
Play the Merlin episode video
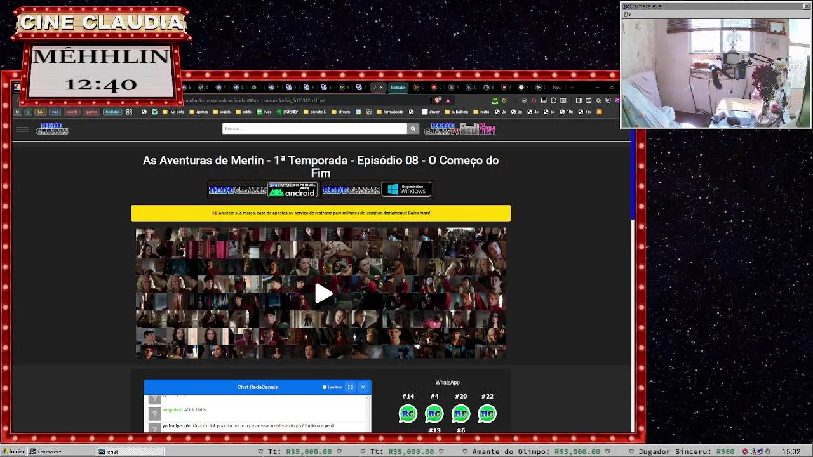click(x=323, y=293)
